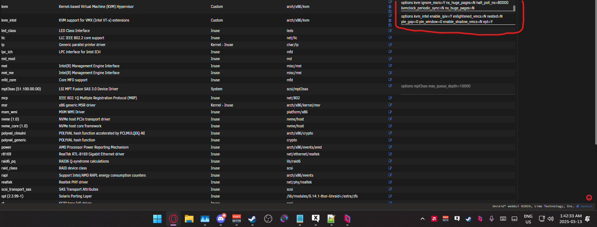Open the Windows Start menu
Viewport: 597px width, 227px height.
point(157,219)
